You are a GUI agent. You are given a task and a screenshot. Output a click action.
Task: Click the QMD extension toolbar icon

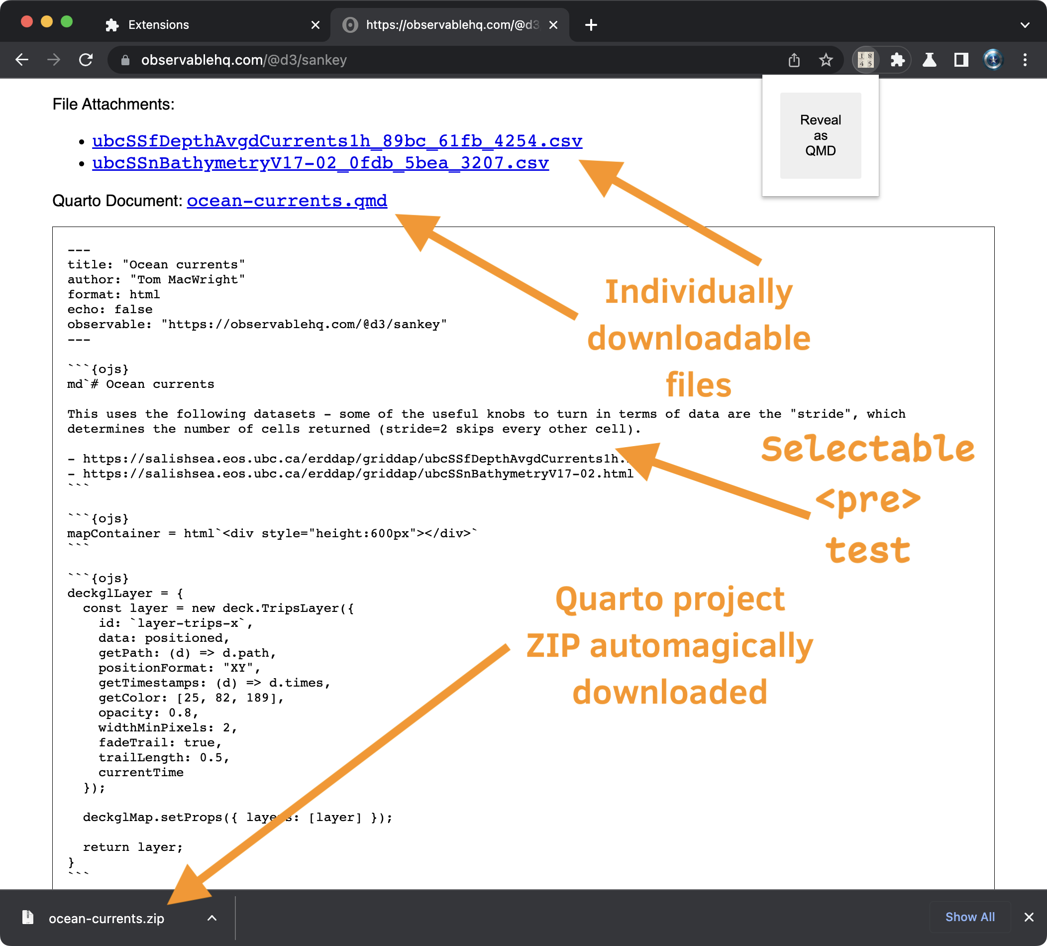click(x=865, y=60)
